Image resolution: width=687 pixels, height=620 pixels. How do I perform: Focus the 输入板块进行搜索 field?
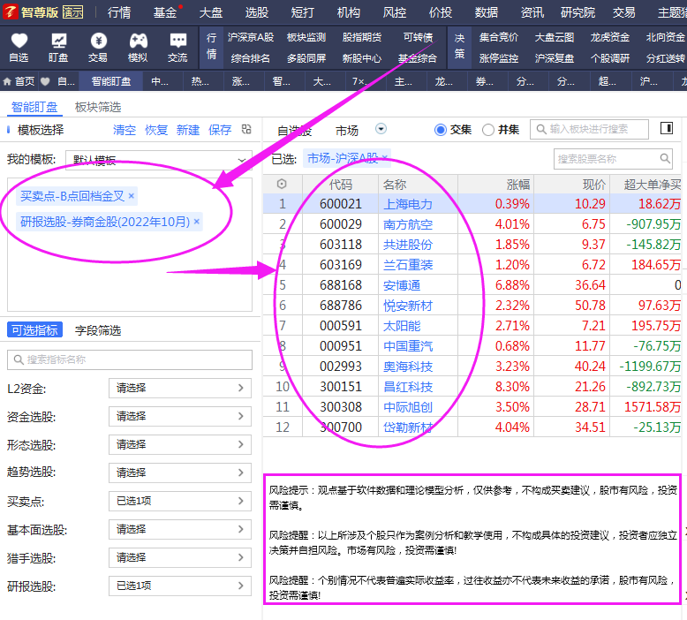coord(589,129)
